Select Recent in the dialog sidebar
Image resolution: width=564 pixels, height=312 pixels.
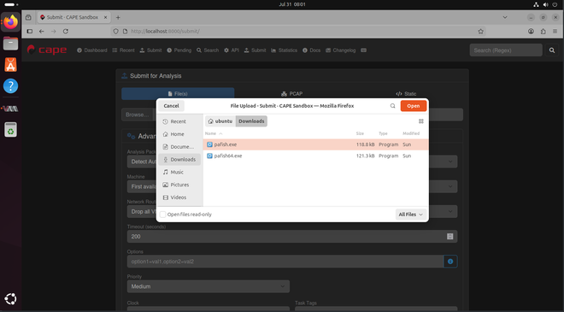[x=179, y=121]
